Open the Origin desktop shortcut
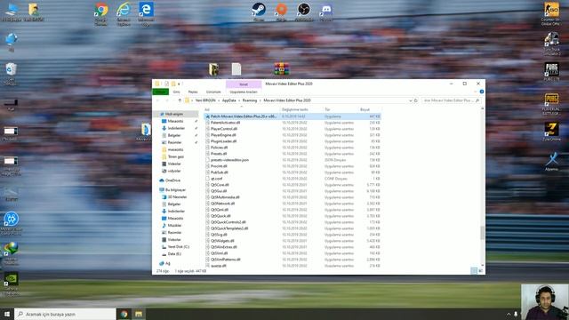569x320 pixels. [281, 11]
